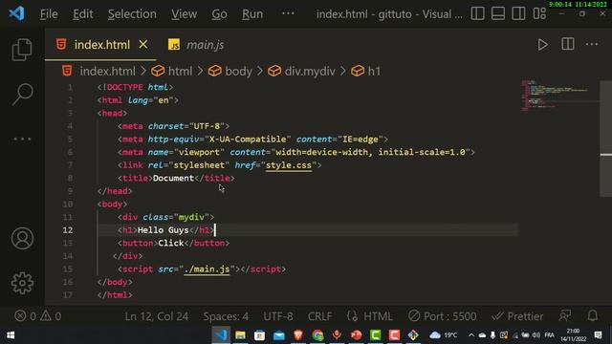Open Brave browser from taskbar
The image size is (612, 344).
[x=298, y=335]
